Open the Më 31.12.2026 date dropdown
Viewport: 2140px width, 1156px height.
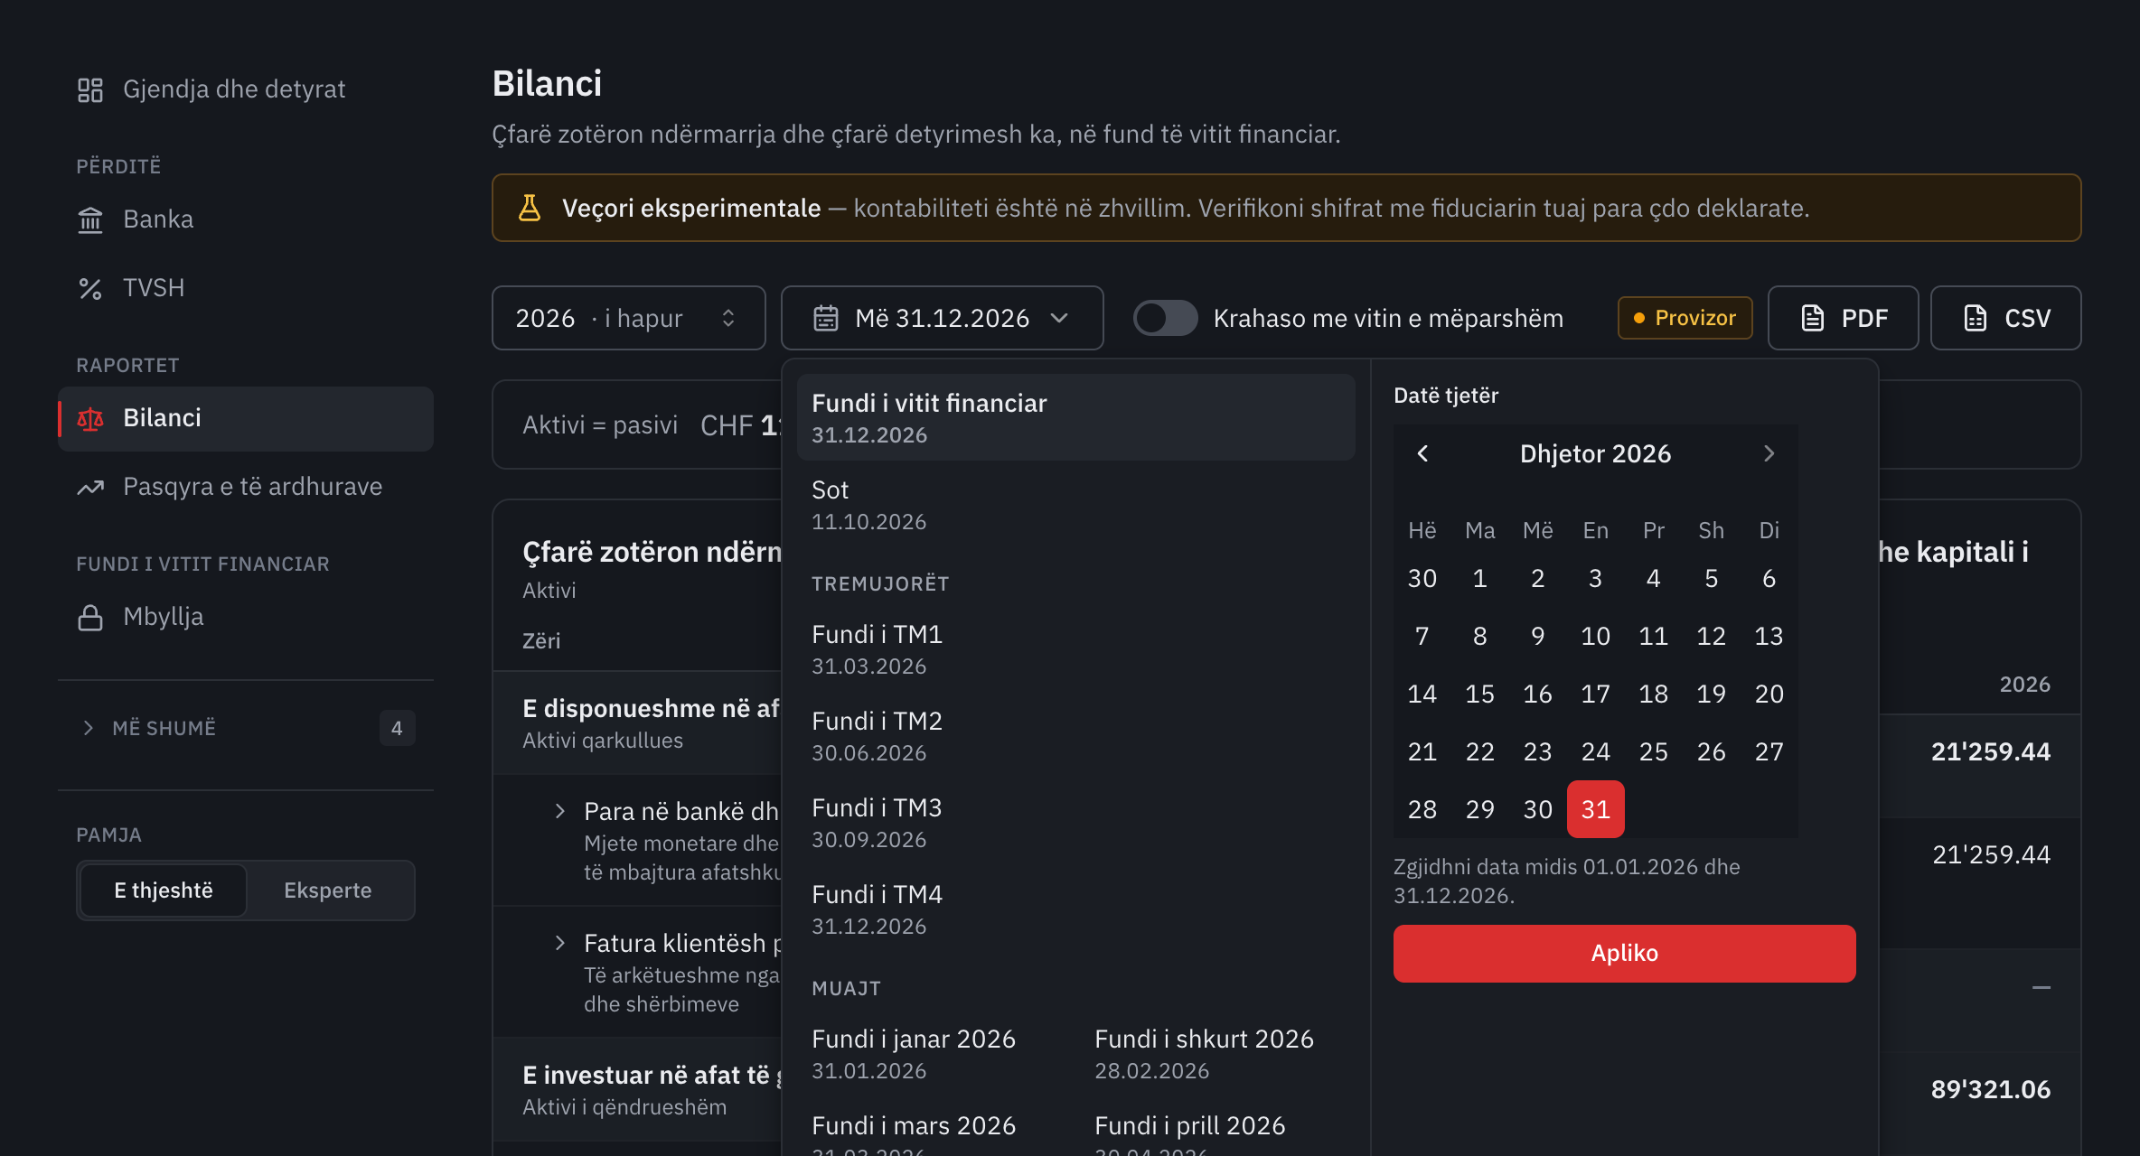943,318
